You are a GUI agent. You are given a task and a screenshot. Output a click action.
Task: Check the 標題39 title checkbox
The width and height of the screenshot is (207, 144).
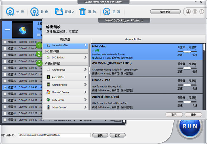pos(5,101)
